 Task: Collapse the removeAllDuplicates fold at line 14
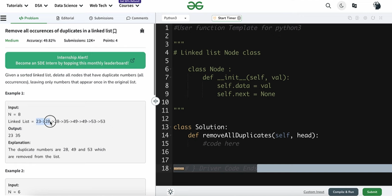[x=171, y=135]
